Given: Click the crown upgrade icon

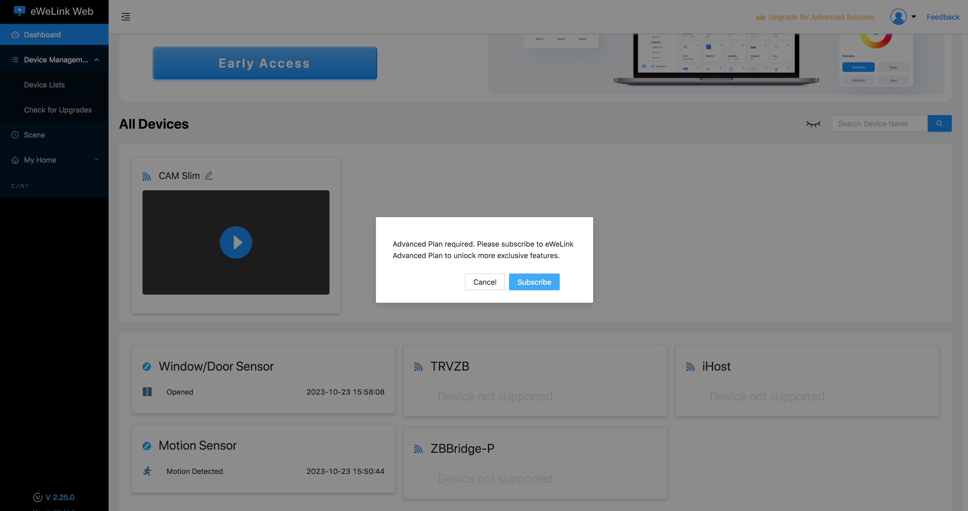Looking at the screenshot, I should [760, 17].
